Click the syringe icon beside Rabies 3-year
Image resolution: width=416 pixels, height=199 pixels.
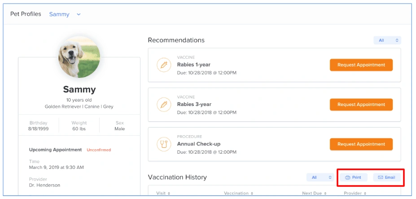(164, 105)
